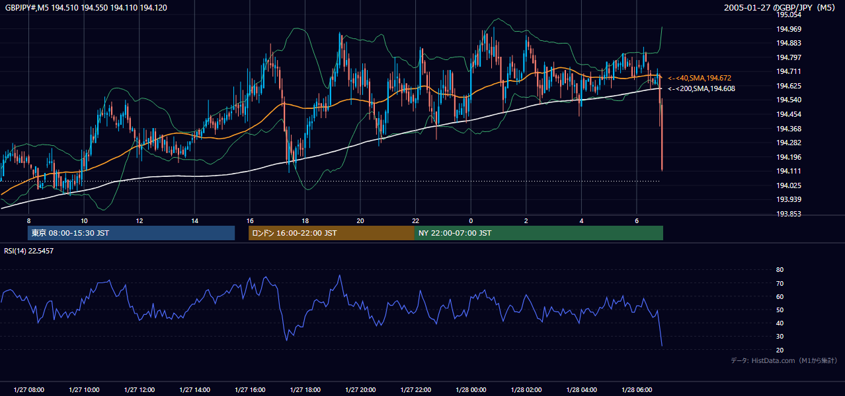This screenshot has height=396, width=845.
Task: Click the 1/28 00:00 bottom time label
Action: point(470,389)
